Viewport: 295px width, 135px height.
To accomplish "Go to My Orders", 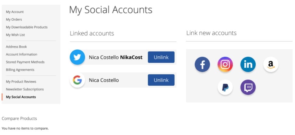I will click(x=14, y=20).
